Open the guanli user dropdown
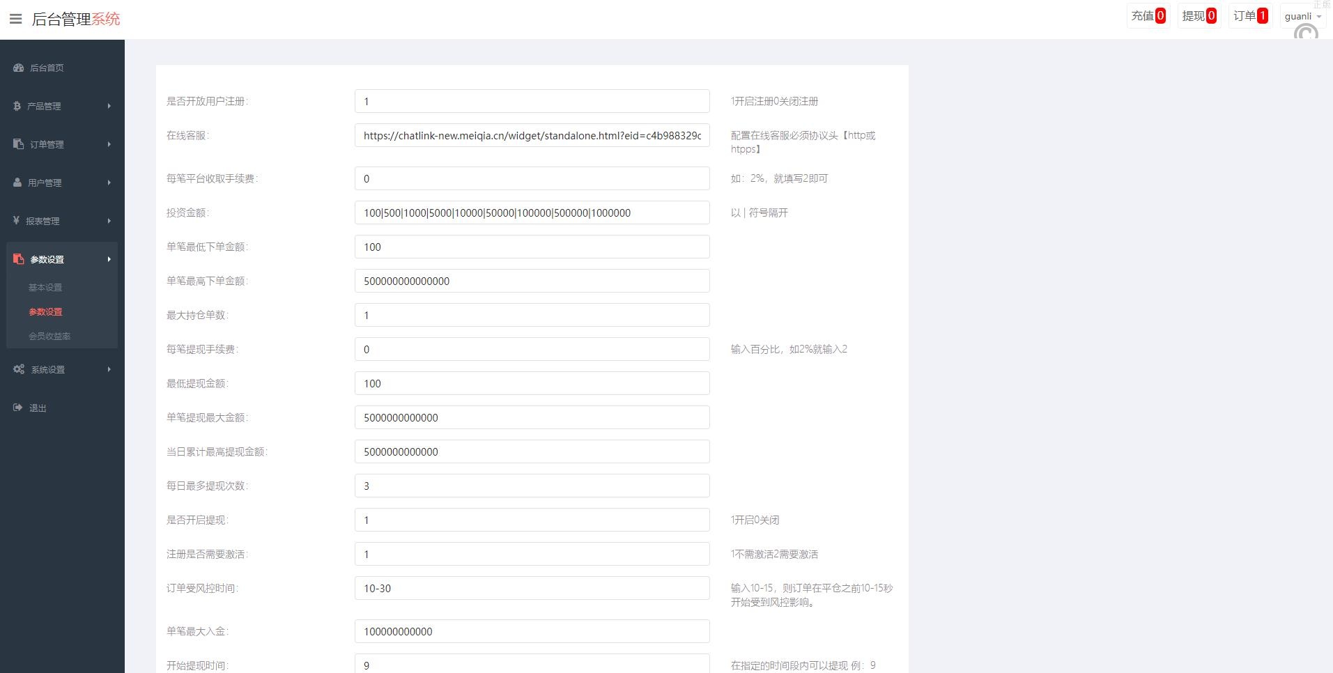 (1302, 16)
